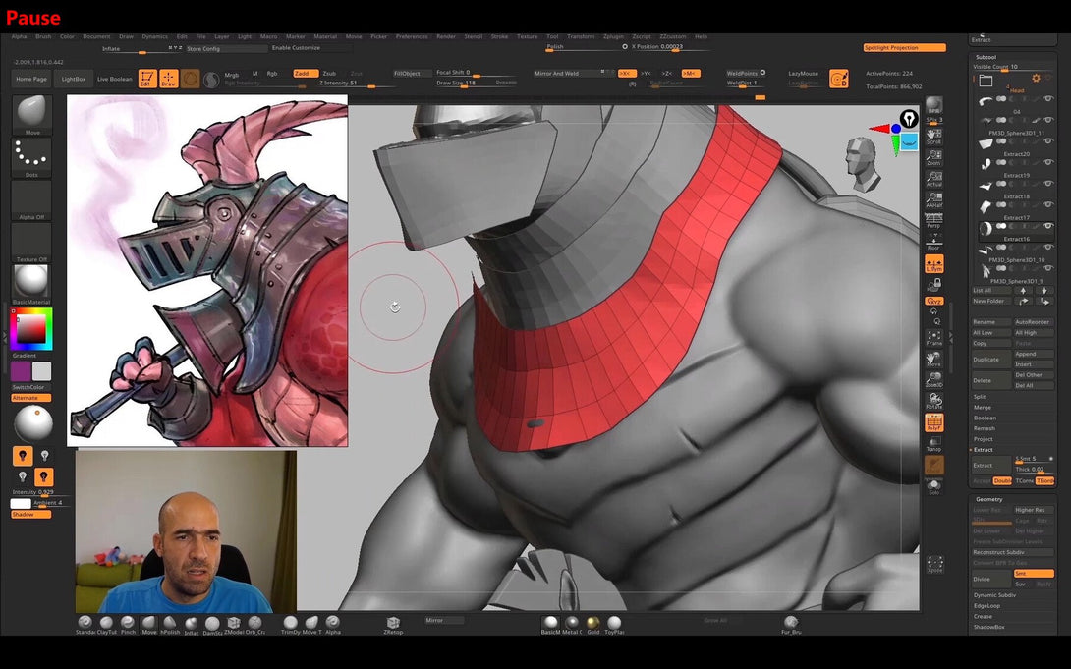
Task: Click the subtool folder icon
Action: tap(986, 81)
